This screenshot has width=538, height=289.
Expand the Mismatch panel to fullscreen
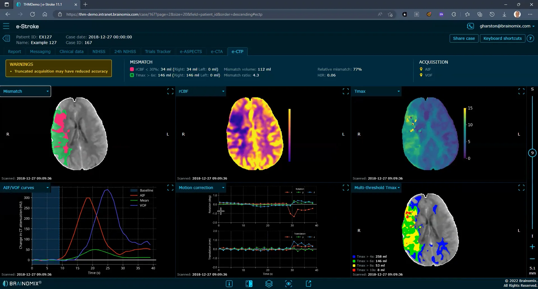[170, 91]
